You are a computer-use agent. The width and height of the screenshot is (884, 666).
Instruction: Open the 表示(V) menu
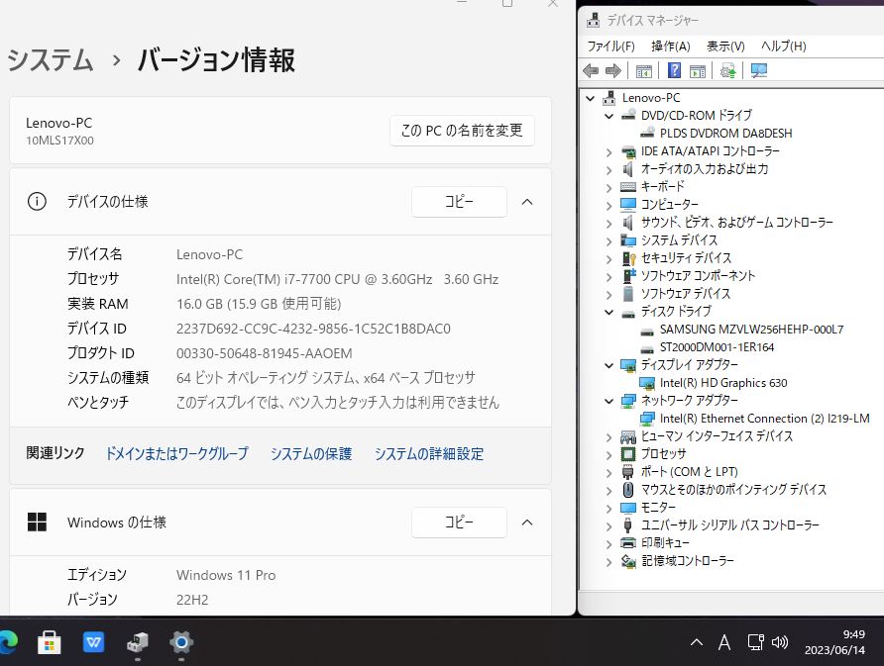tap(725, 47)
